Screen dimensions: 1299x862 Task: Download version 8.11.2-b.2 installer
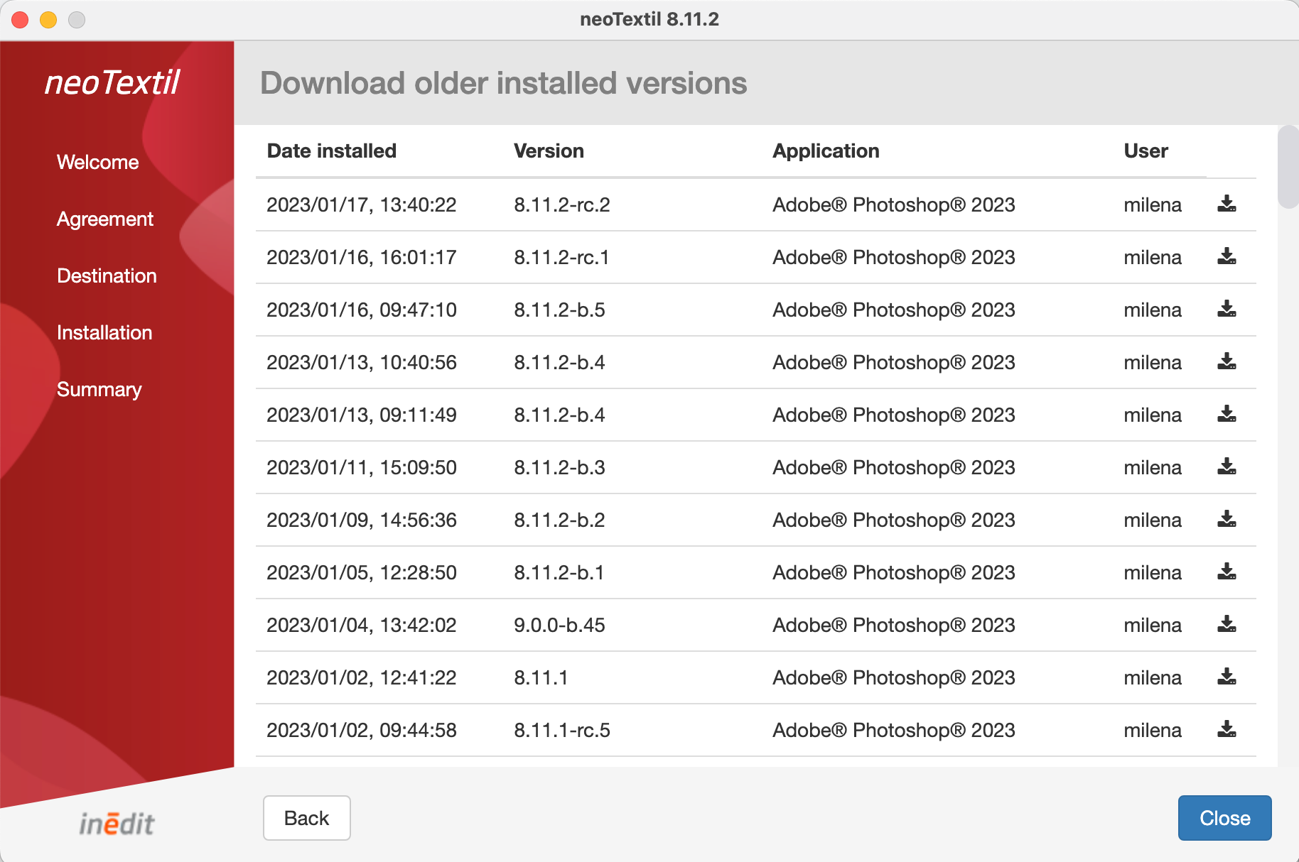[1227, 520]
